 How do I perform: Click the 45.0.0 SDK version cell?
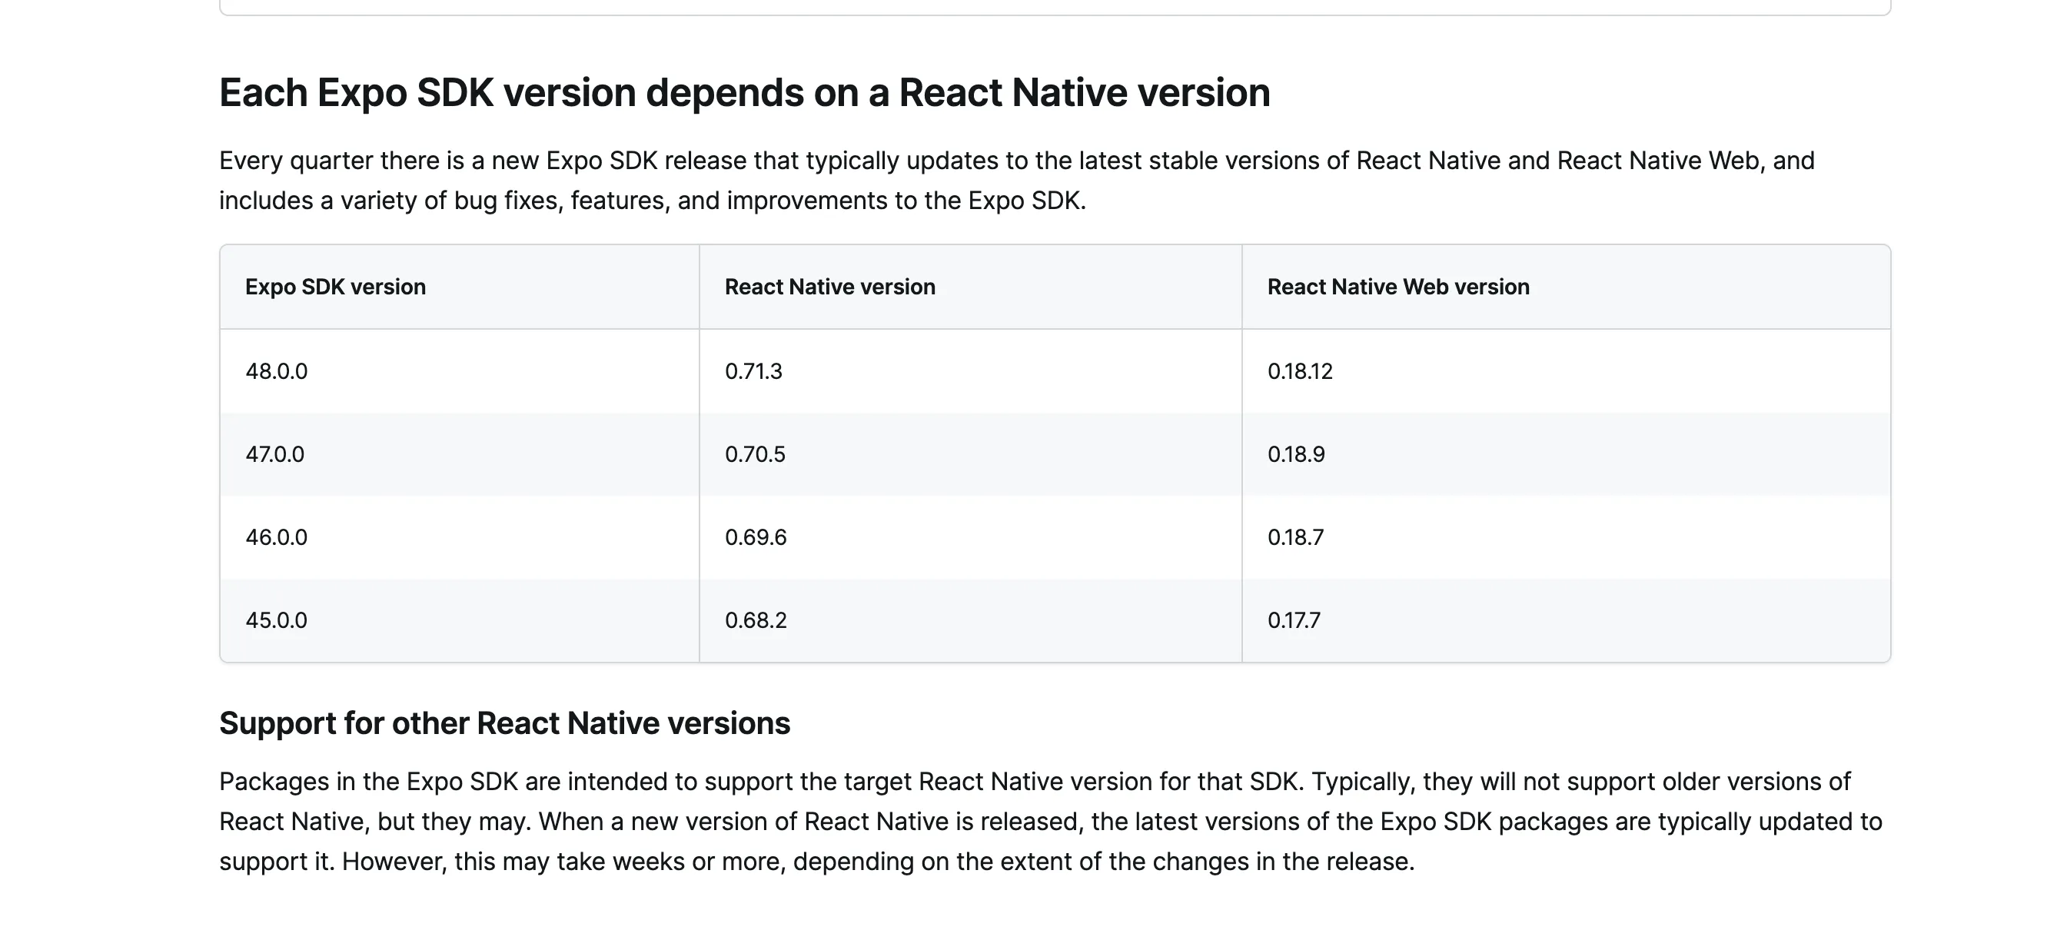(276, 620)
